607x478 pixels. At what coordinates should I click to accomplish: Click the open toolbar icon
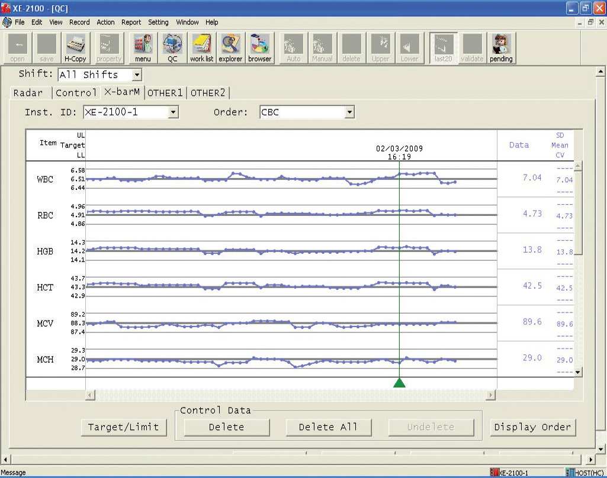17,48
